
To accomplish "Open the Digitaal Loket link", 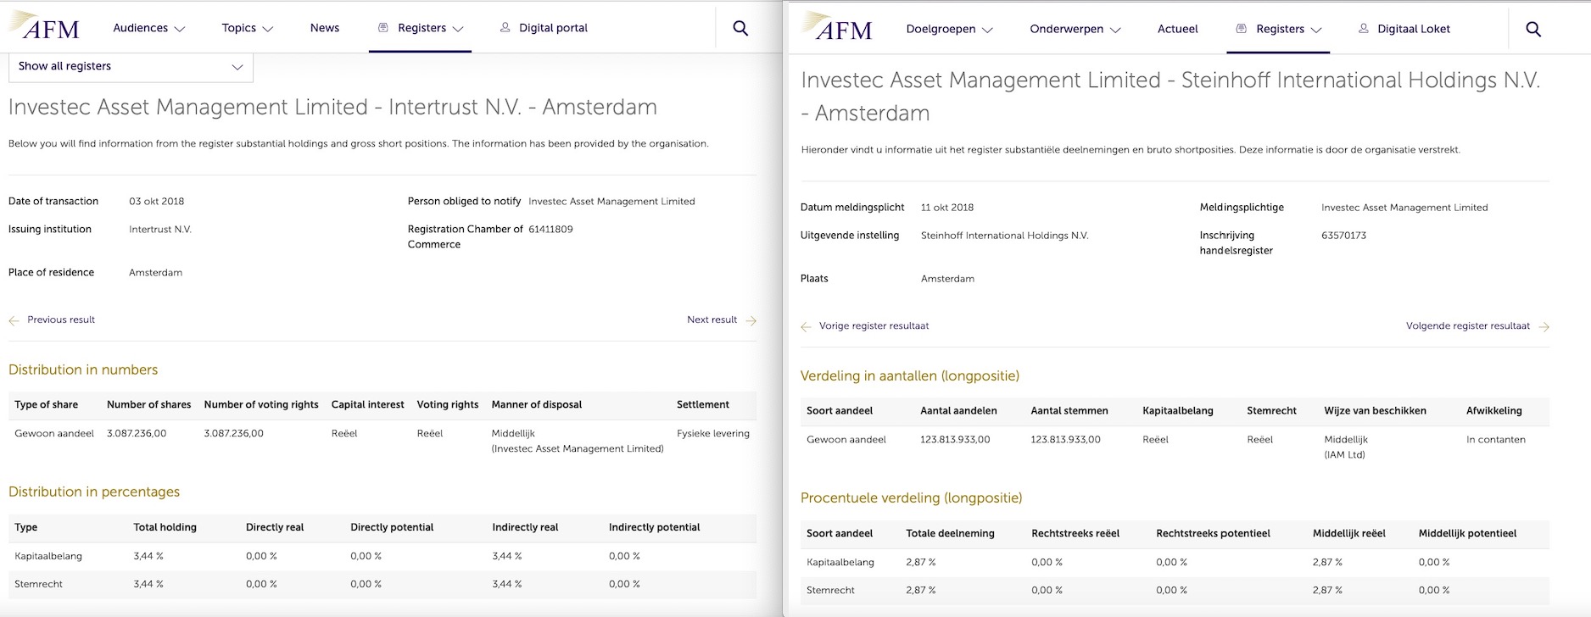I will pyautogui.click(x=1413, y=29).
